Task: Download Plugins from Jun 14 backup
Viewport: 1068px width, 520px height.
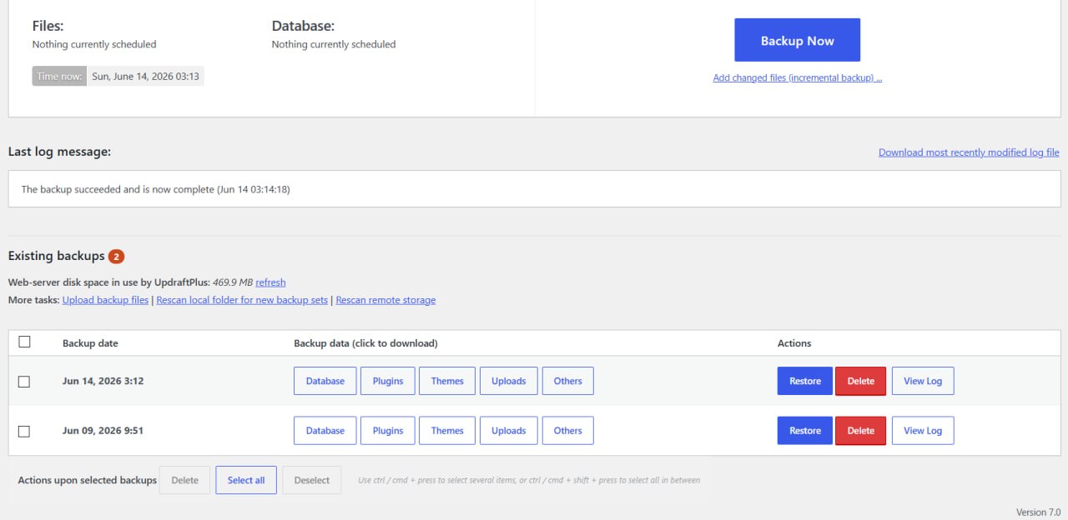Action: pos(387,381)
